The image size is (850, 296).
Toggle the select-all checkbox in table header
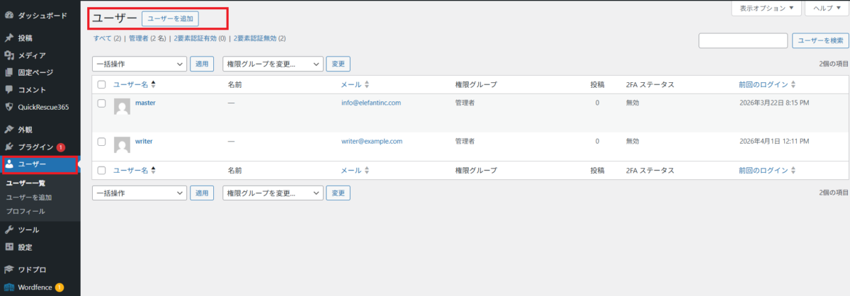(x=101, y=84)
